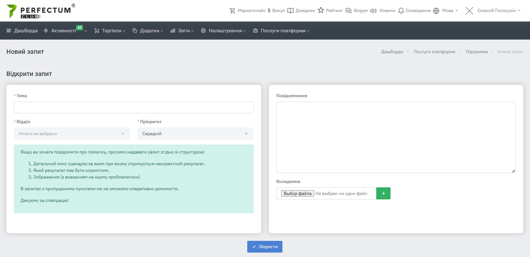Follow the Підтримка breadcrumb link
530x257 pixels.
[476, 52]
